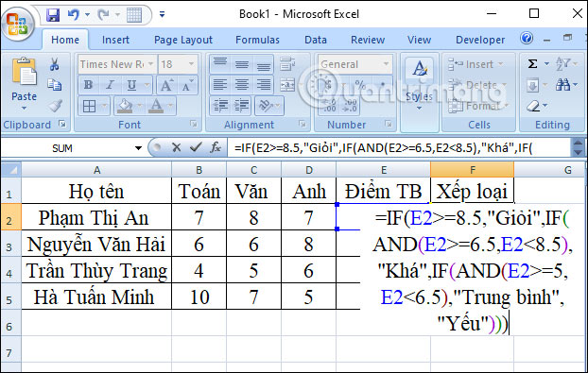Open the Office Button menu
This screenshot has height=373, width=588.
(18, 24)
